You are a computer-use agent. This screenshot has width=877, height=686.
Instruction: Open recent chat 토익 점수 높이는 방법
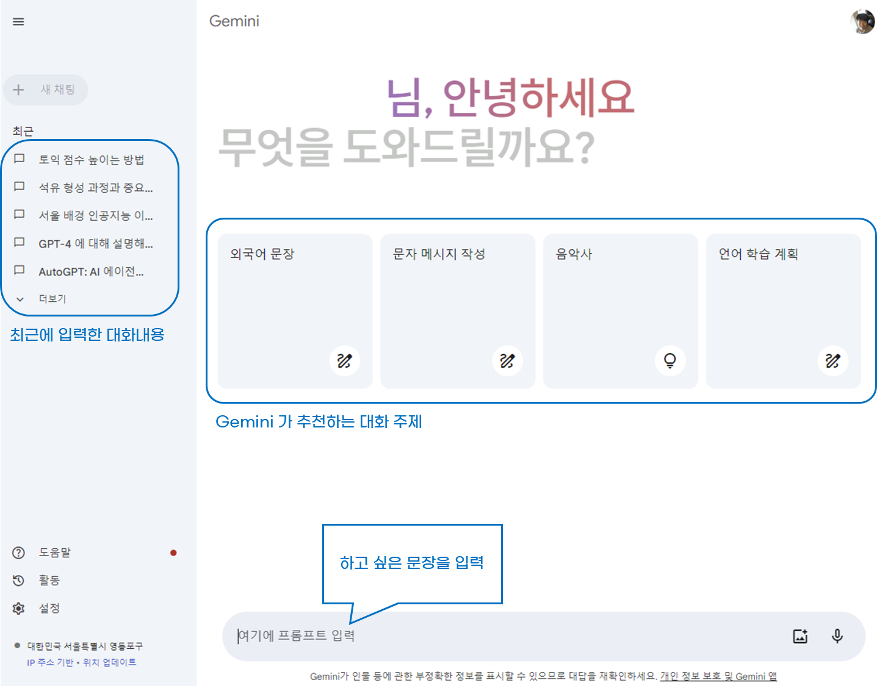92,160
